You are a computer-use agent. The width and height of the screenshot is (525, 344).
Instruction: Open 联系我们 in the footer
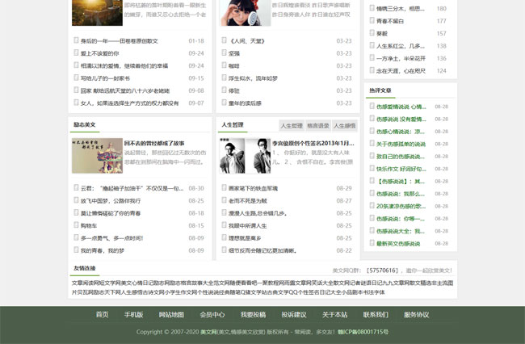[376, 315]
